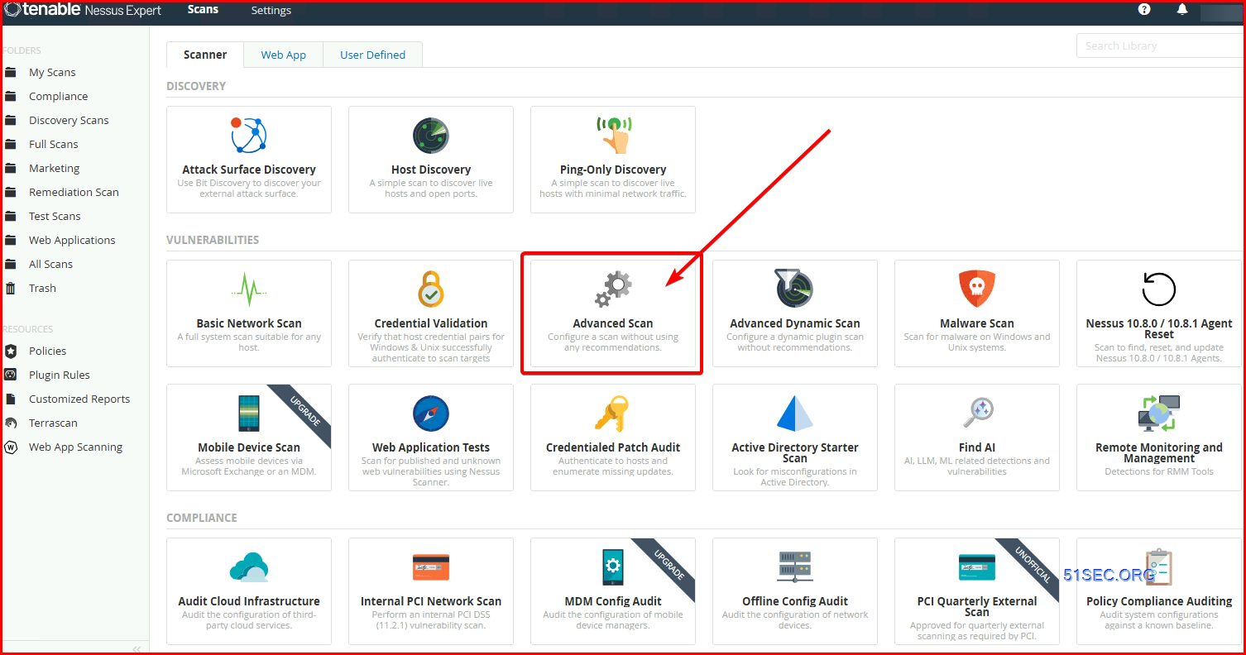Open the User Defined tab

coord(373,55)
